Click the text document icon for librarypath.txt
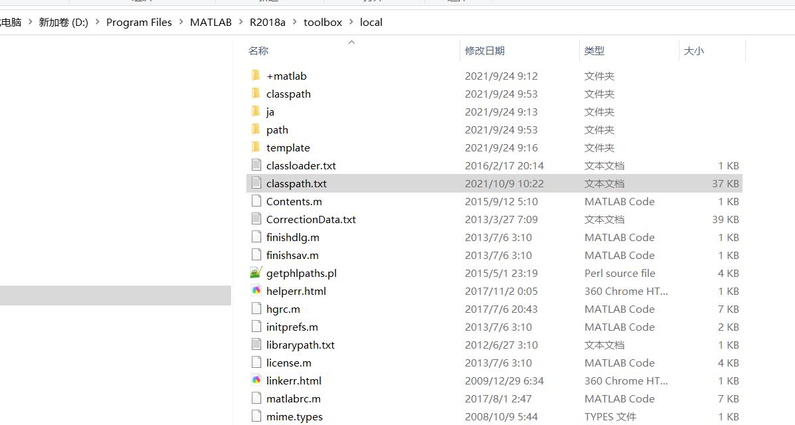Viewport: 795px width, 425px height. [x=256, y=345]
